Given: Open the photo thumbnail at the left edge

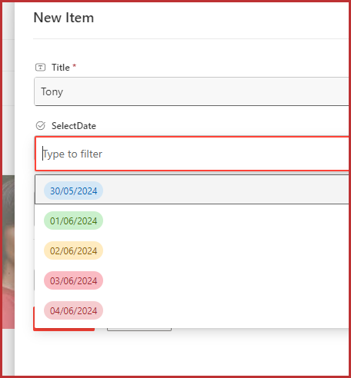Looking at the screenshot, I should click(x=8, y=252).
